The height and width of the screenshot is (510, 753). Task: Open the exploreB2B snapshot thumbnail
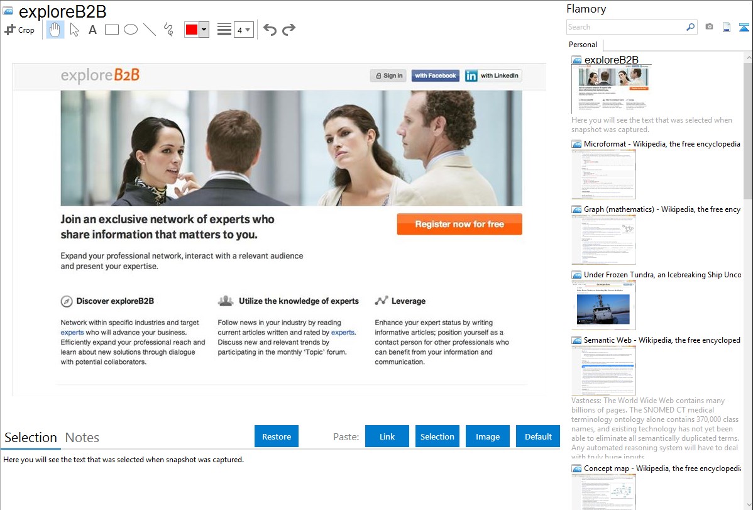coord(612,89)
